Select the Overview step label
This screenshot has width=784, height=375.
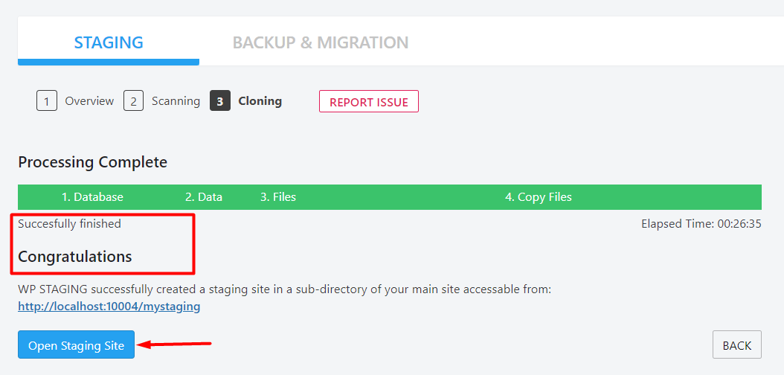coord(89,101)
